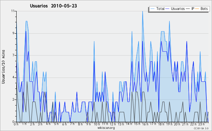Click the x-axis label '12 h'
212x131 pixels.
click(113, 124)
